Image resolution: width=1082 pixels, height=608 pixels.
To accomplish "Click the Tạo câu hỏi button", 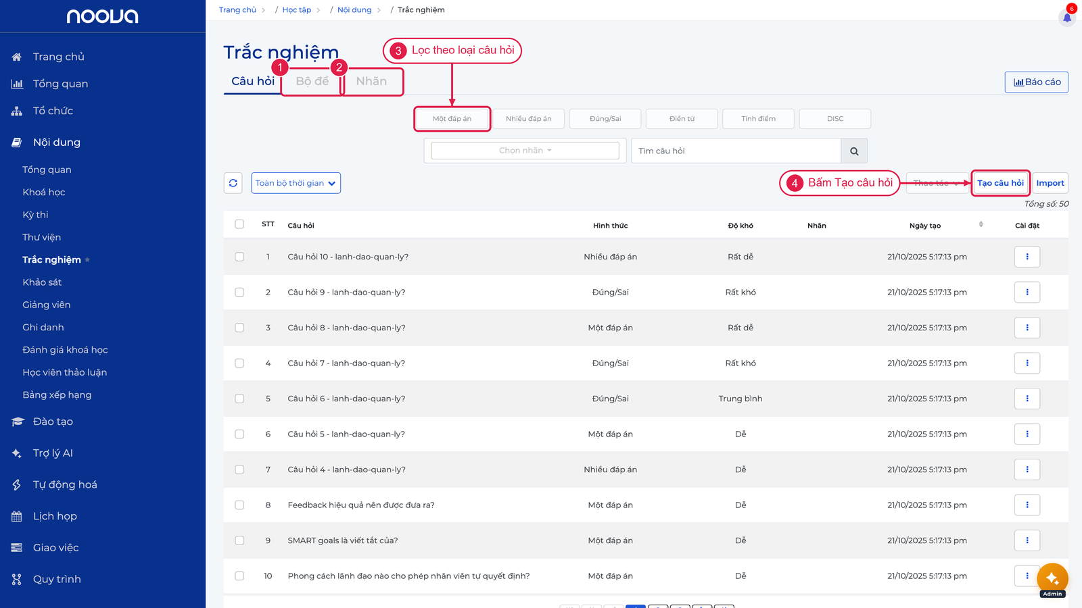I will click(1000, 183).
